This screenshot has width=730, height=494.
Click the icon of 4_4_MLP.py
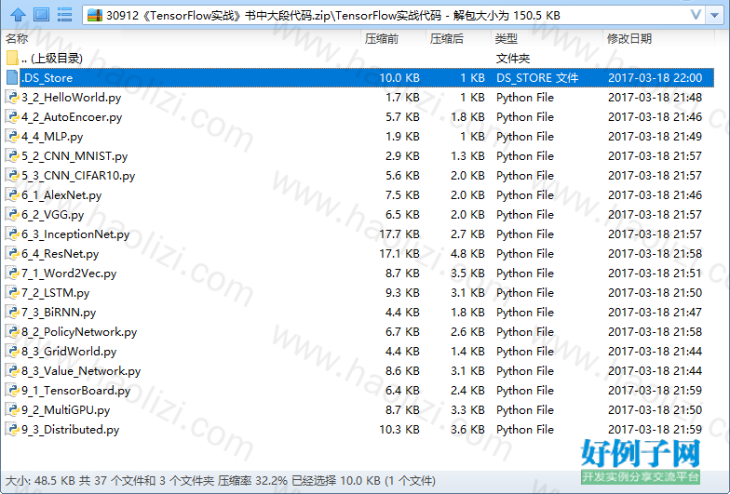pos(11,136)
